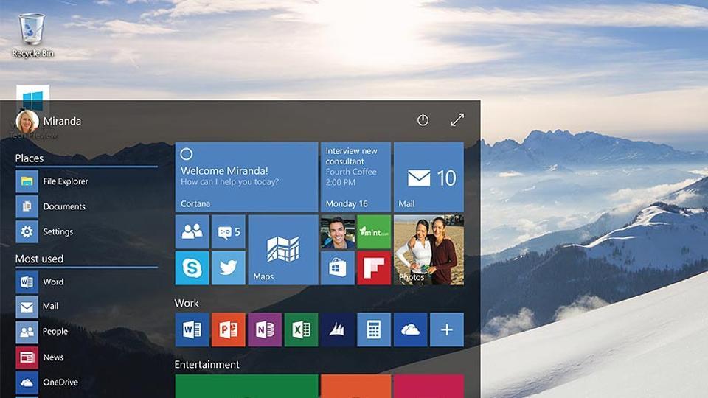
Task: Open the Cortana welcome tile
Action: pyautogui.click(x=246, y=178)
